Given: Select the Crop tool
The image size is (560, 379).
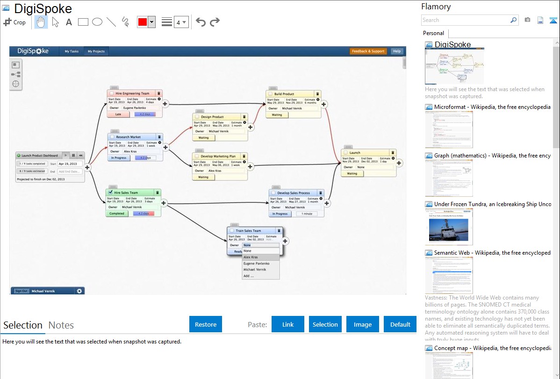Looking at the screenshot, I should [x=14, y=22].
